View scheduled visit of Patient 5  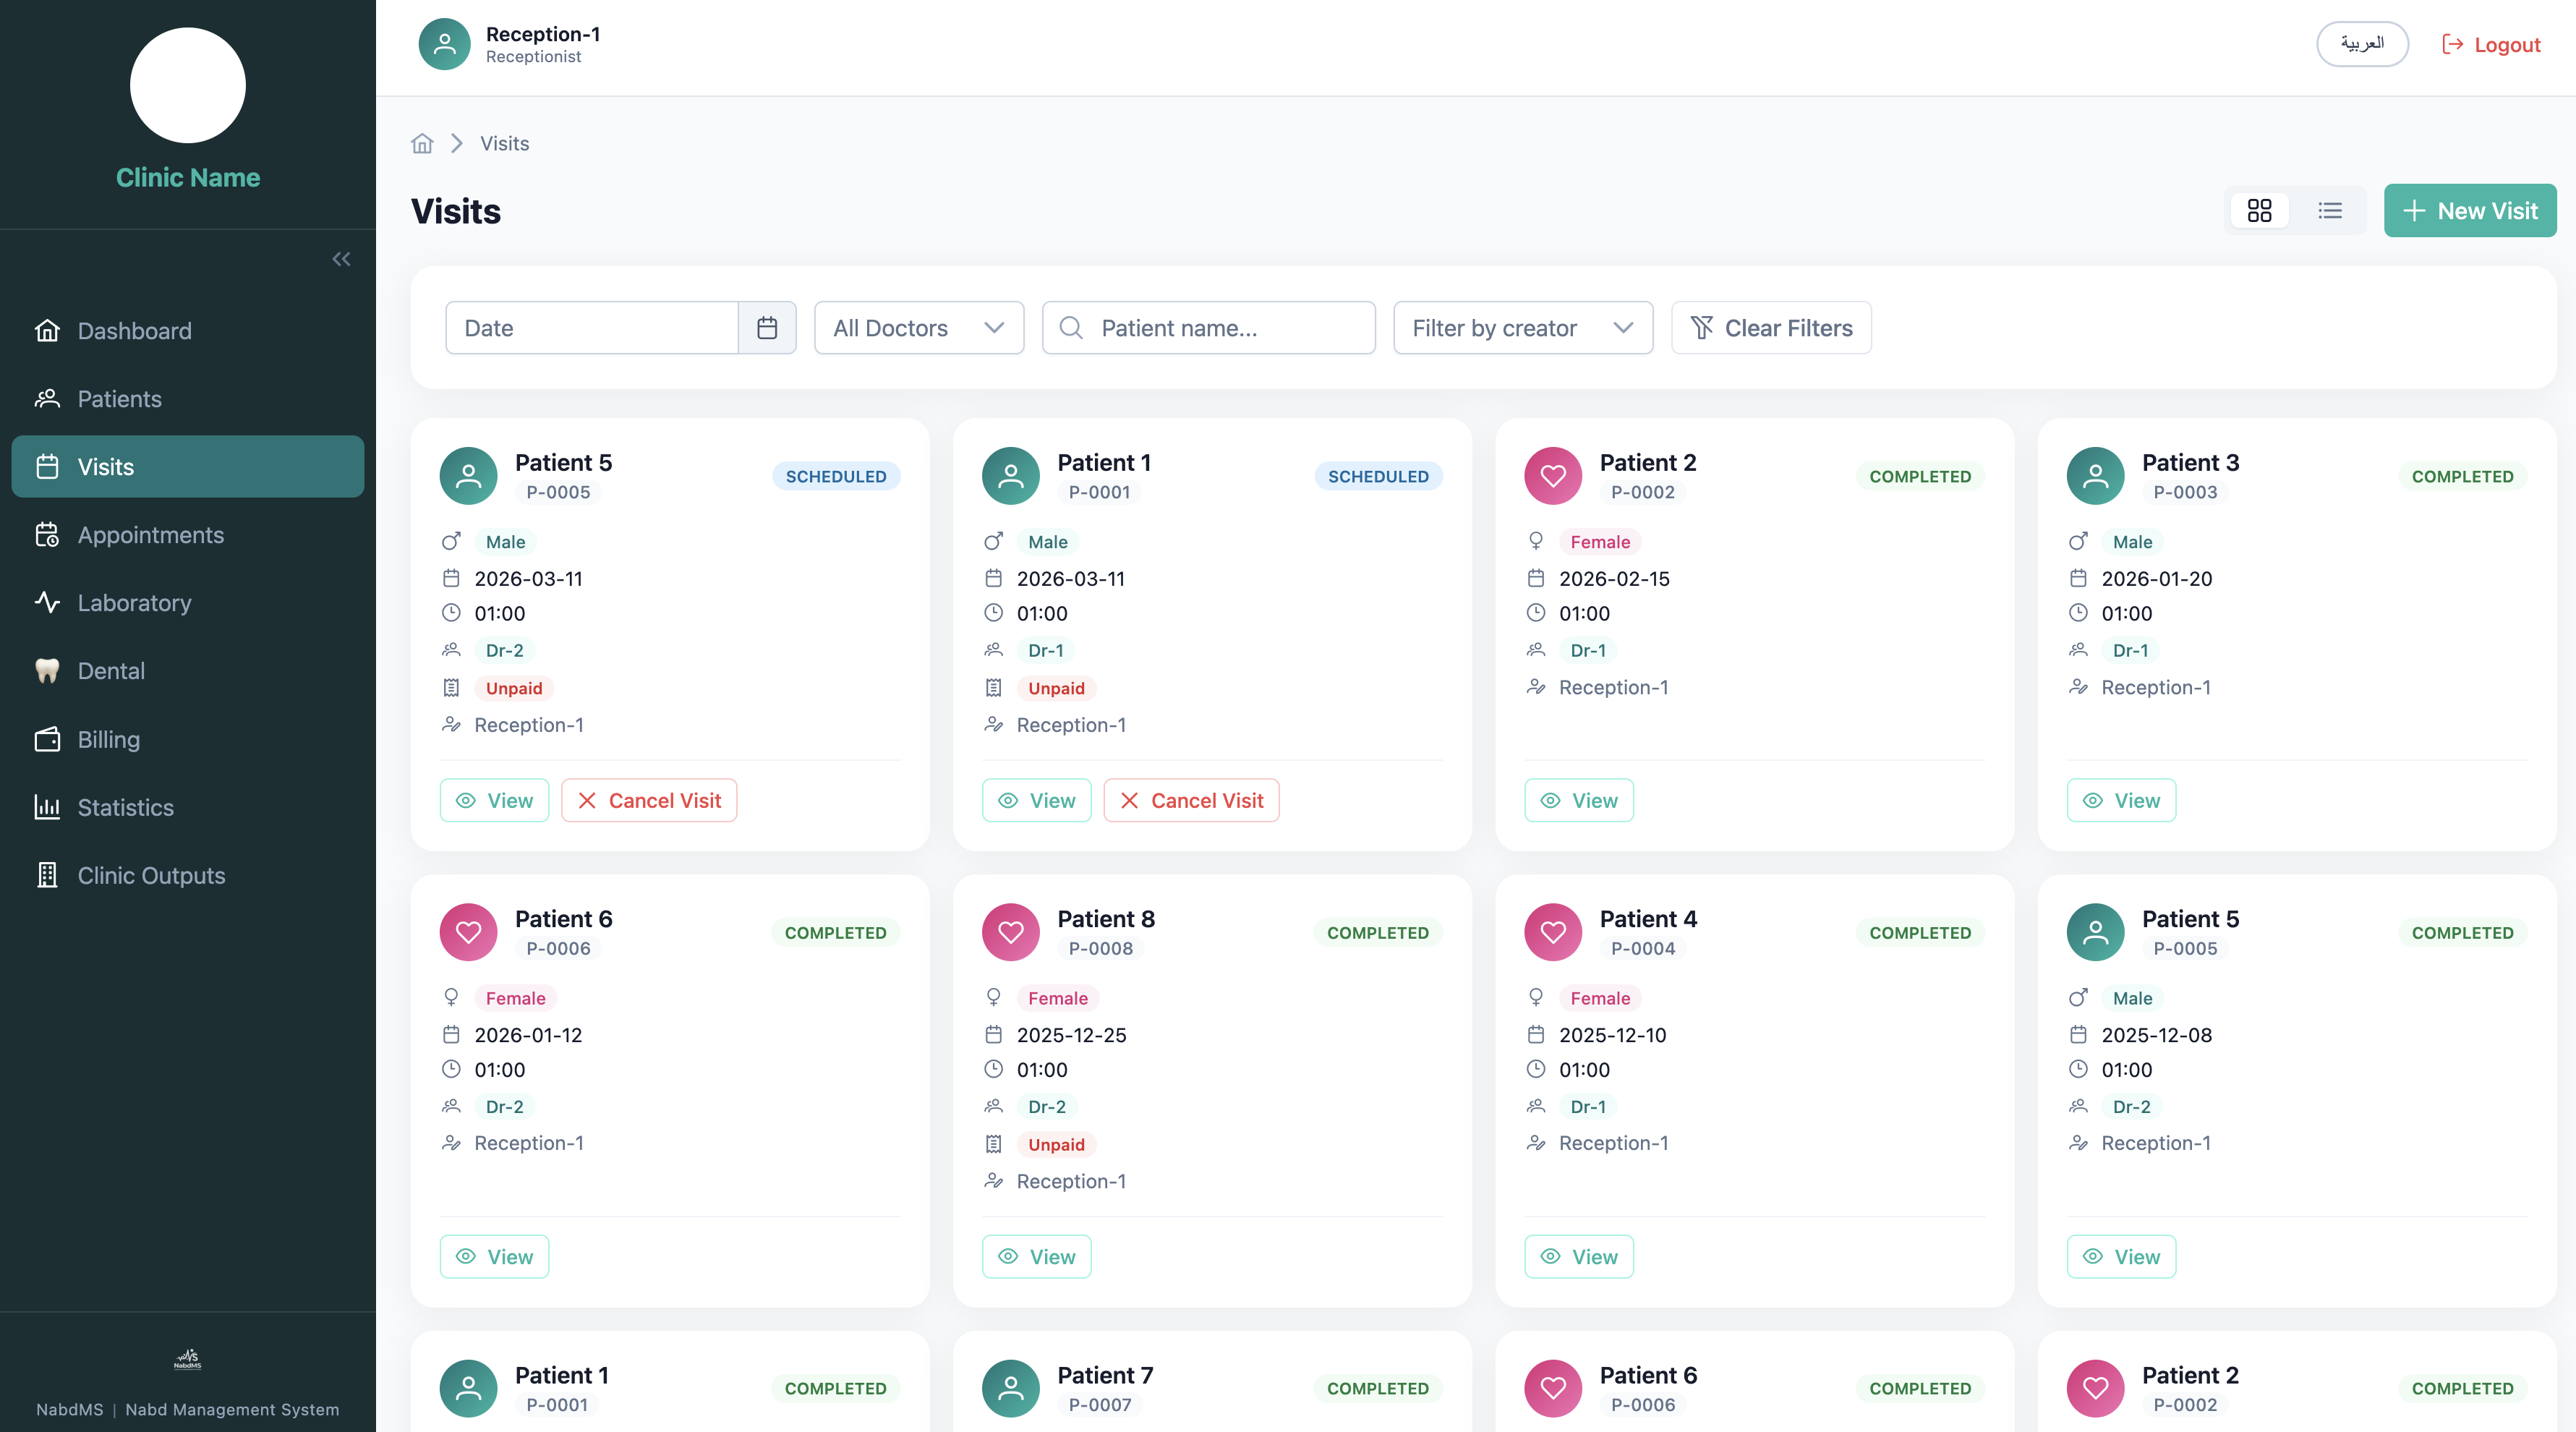[x=494, y=800]
